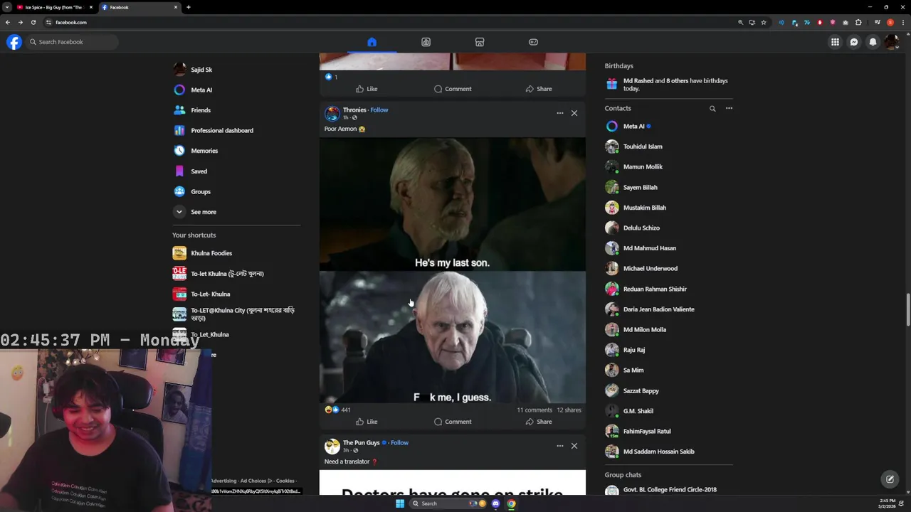Screen dimensions: 911x512
Task: Share the Thronies post
Action: 539,422
